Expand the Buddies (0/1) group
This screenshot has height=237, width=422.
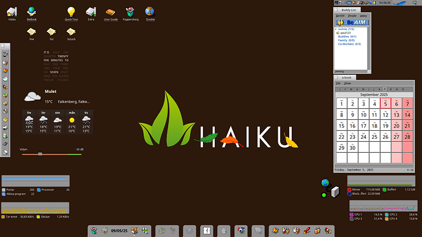347,37
